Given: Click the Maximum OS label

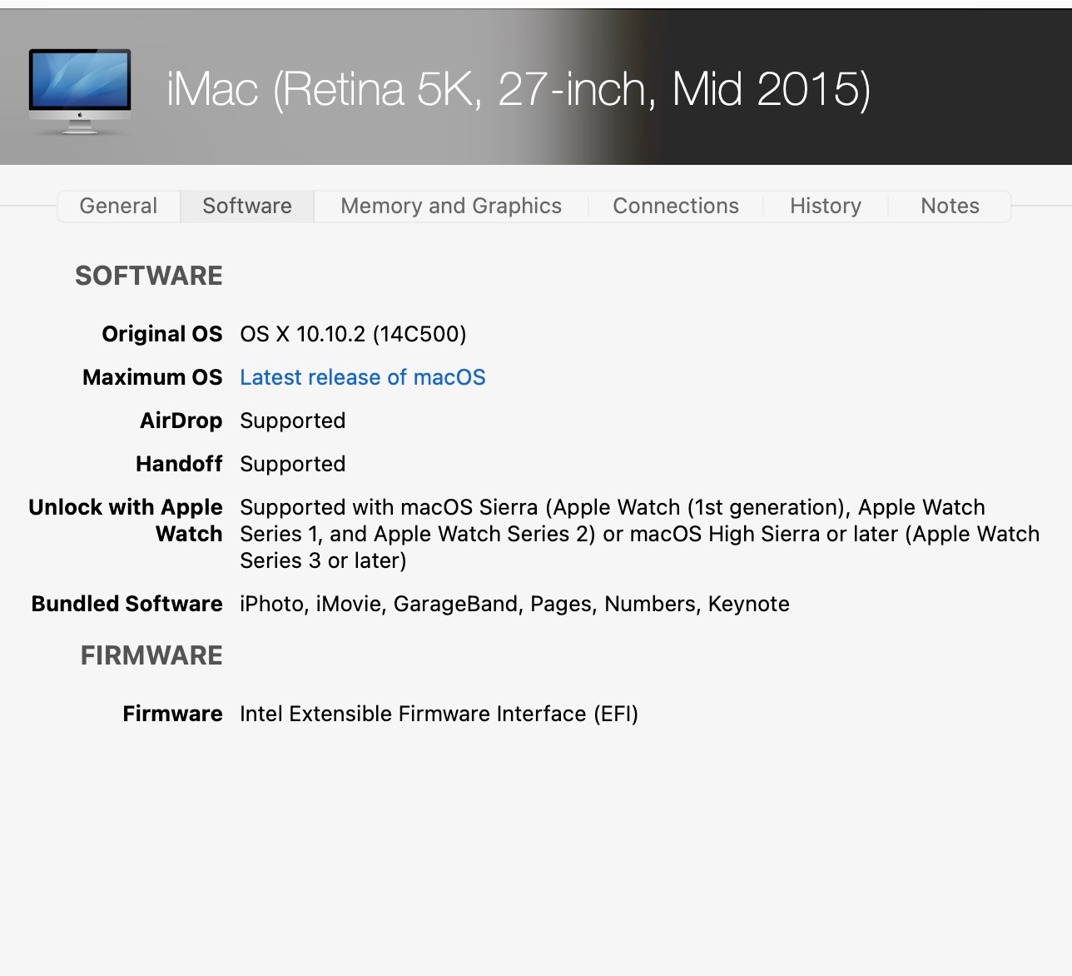Looking at the screenshot, I should pos(152,377).
